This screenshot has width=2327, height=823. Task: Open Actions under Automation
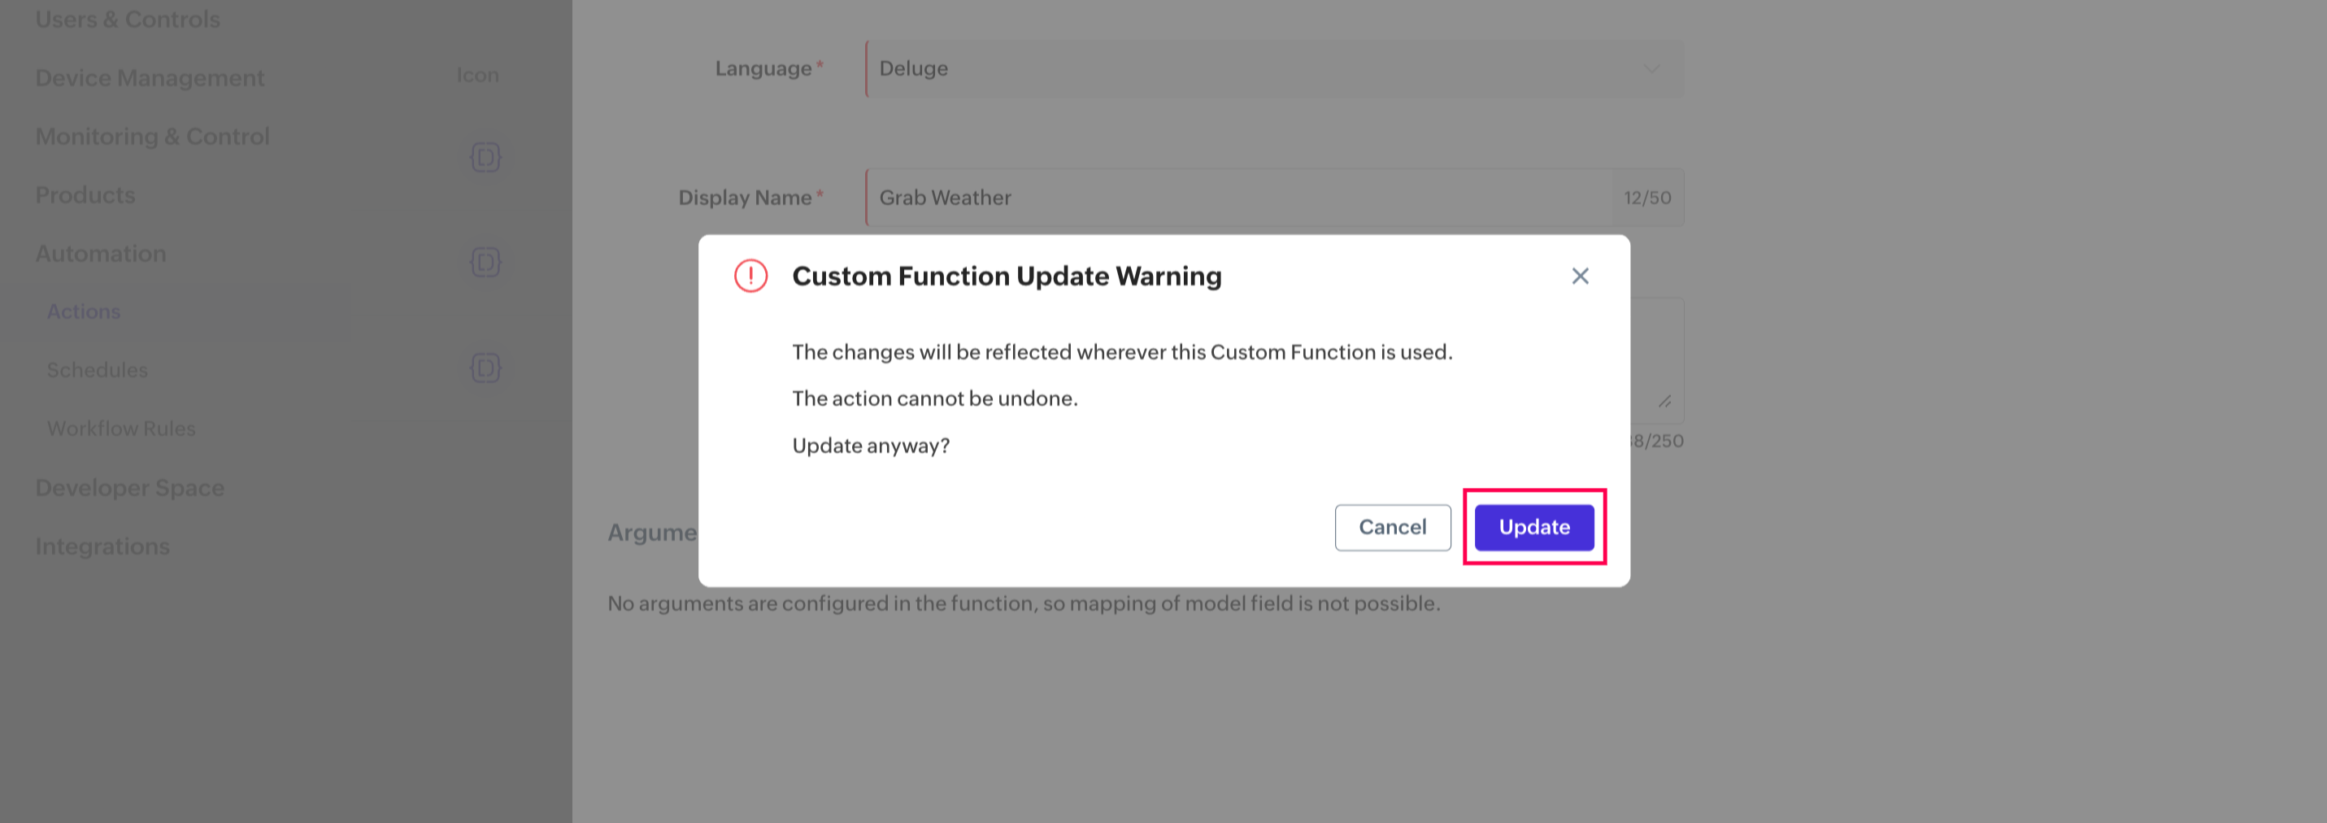[83, 311]
